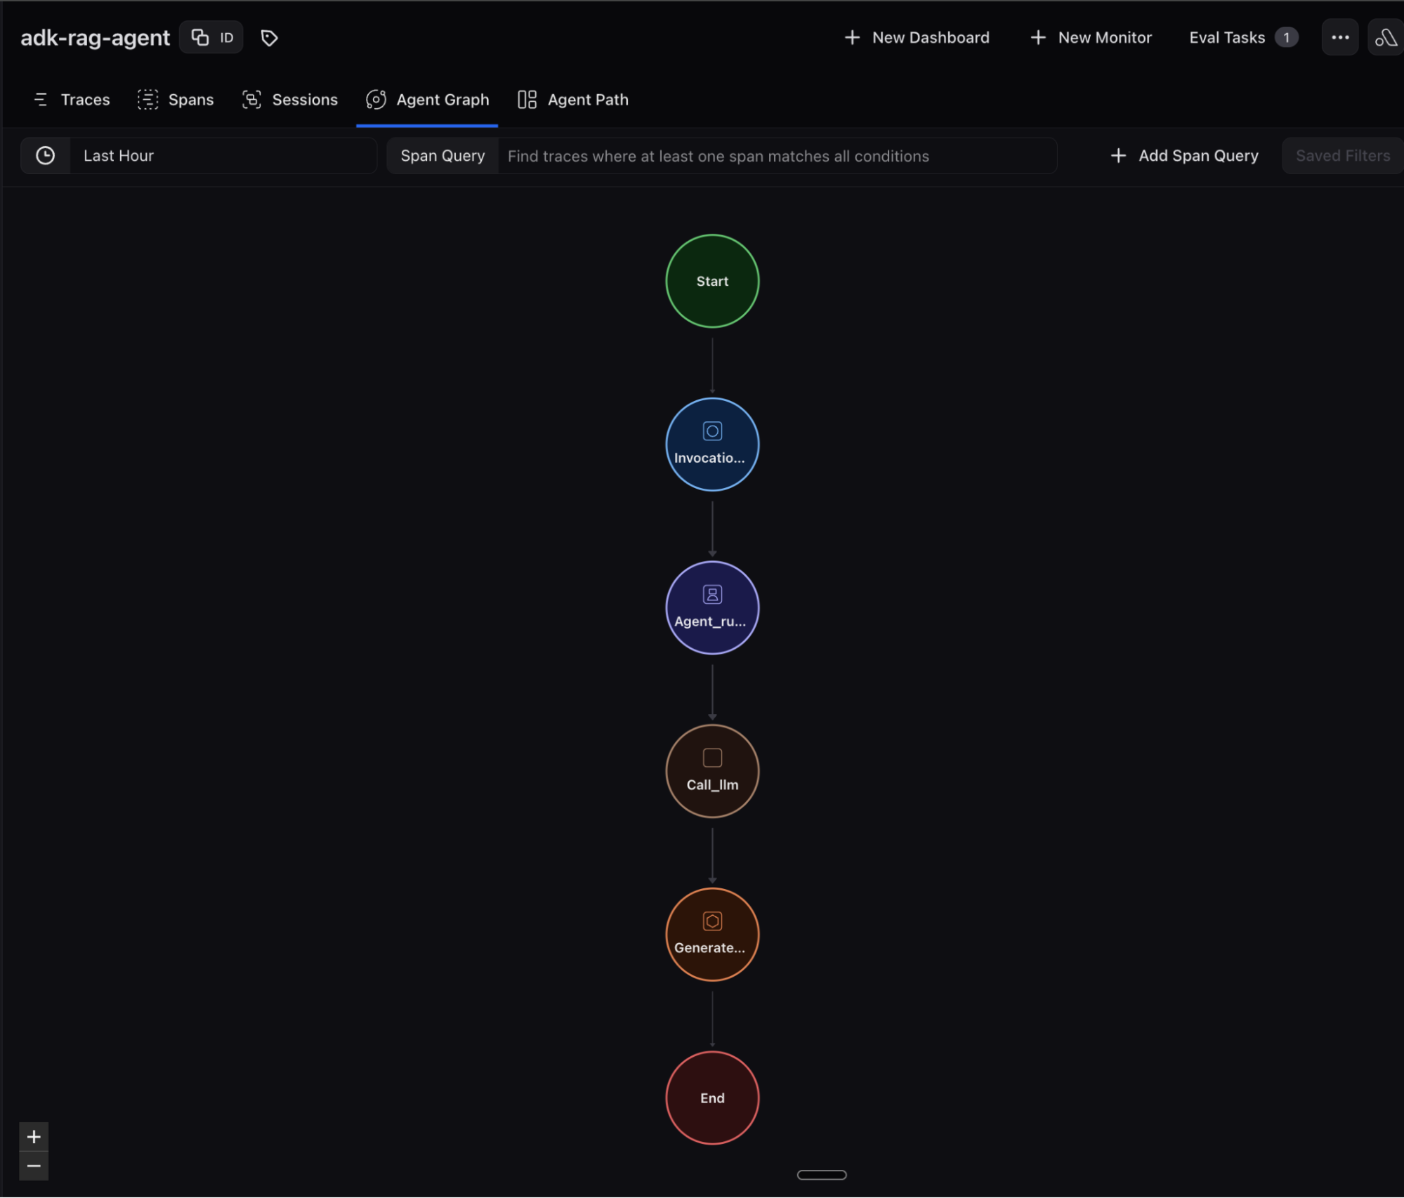Click the Generate node in graph

tap(712, 935)
